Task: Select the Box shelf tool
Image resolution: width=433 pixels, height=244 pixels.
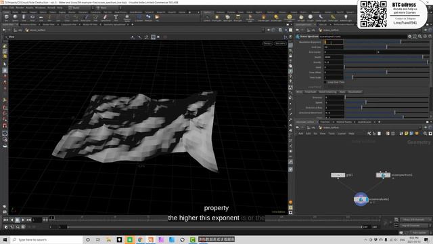Action: coord(6,18)
